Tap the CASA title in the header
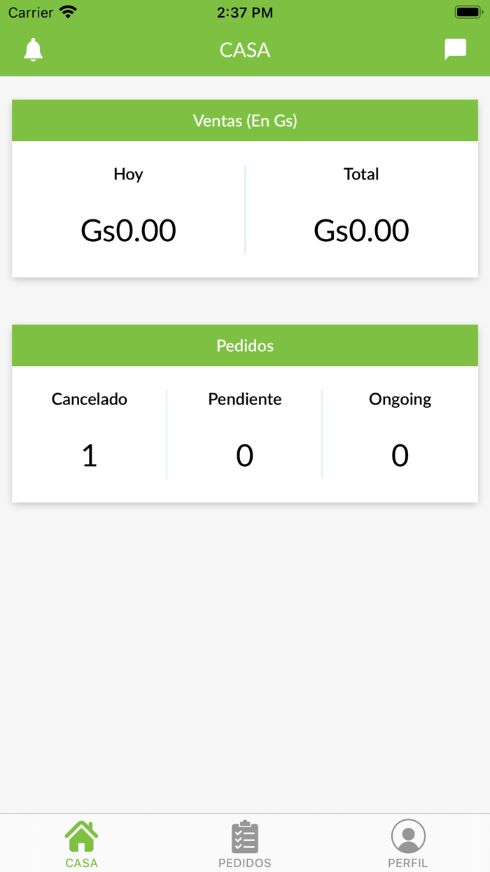Screen dimensions: 490x872 [244, 50]
